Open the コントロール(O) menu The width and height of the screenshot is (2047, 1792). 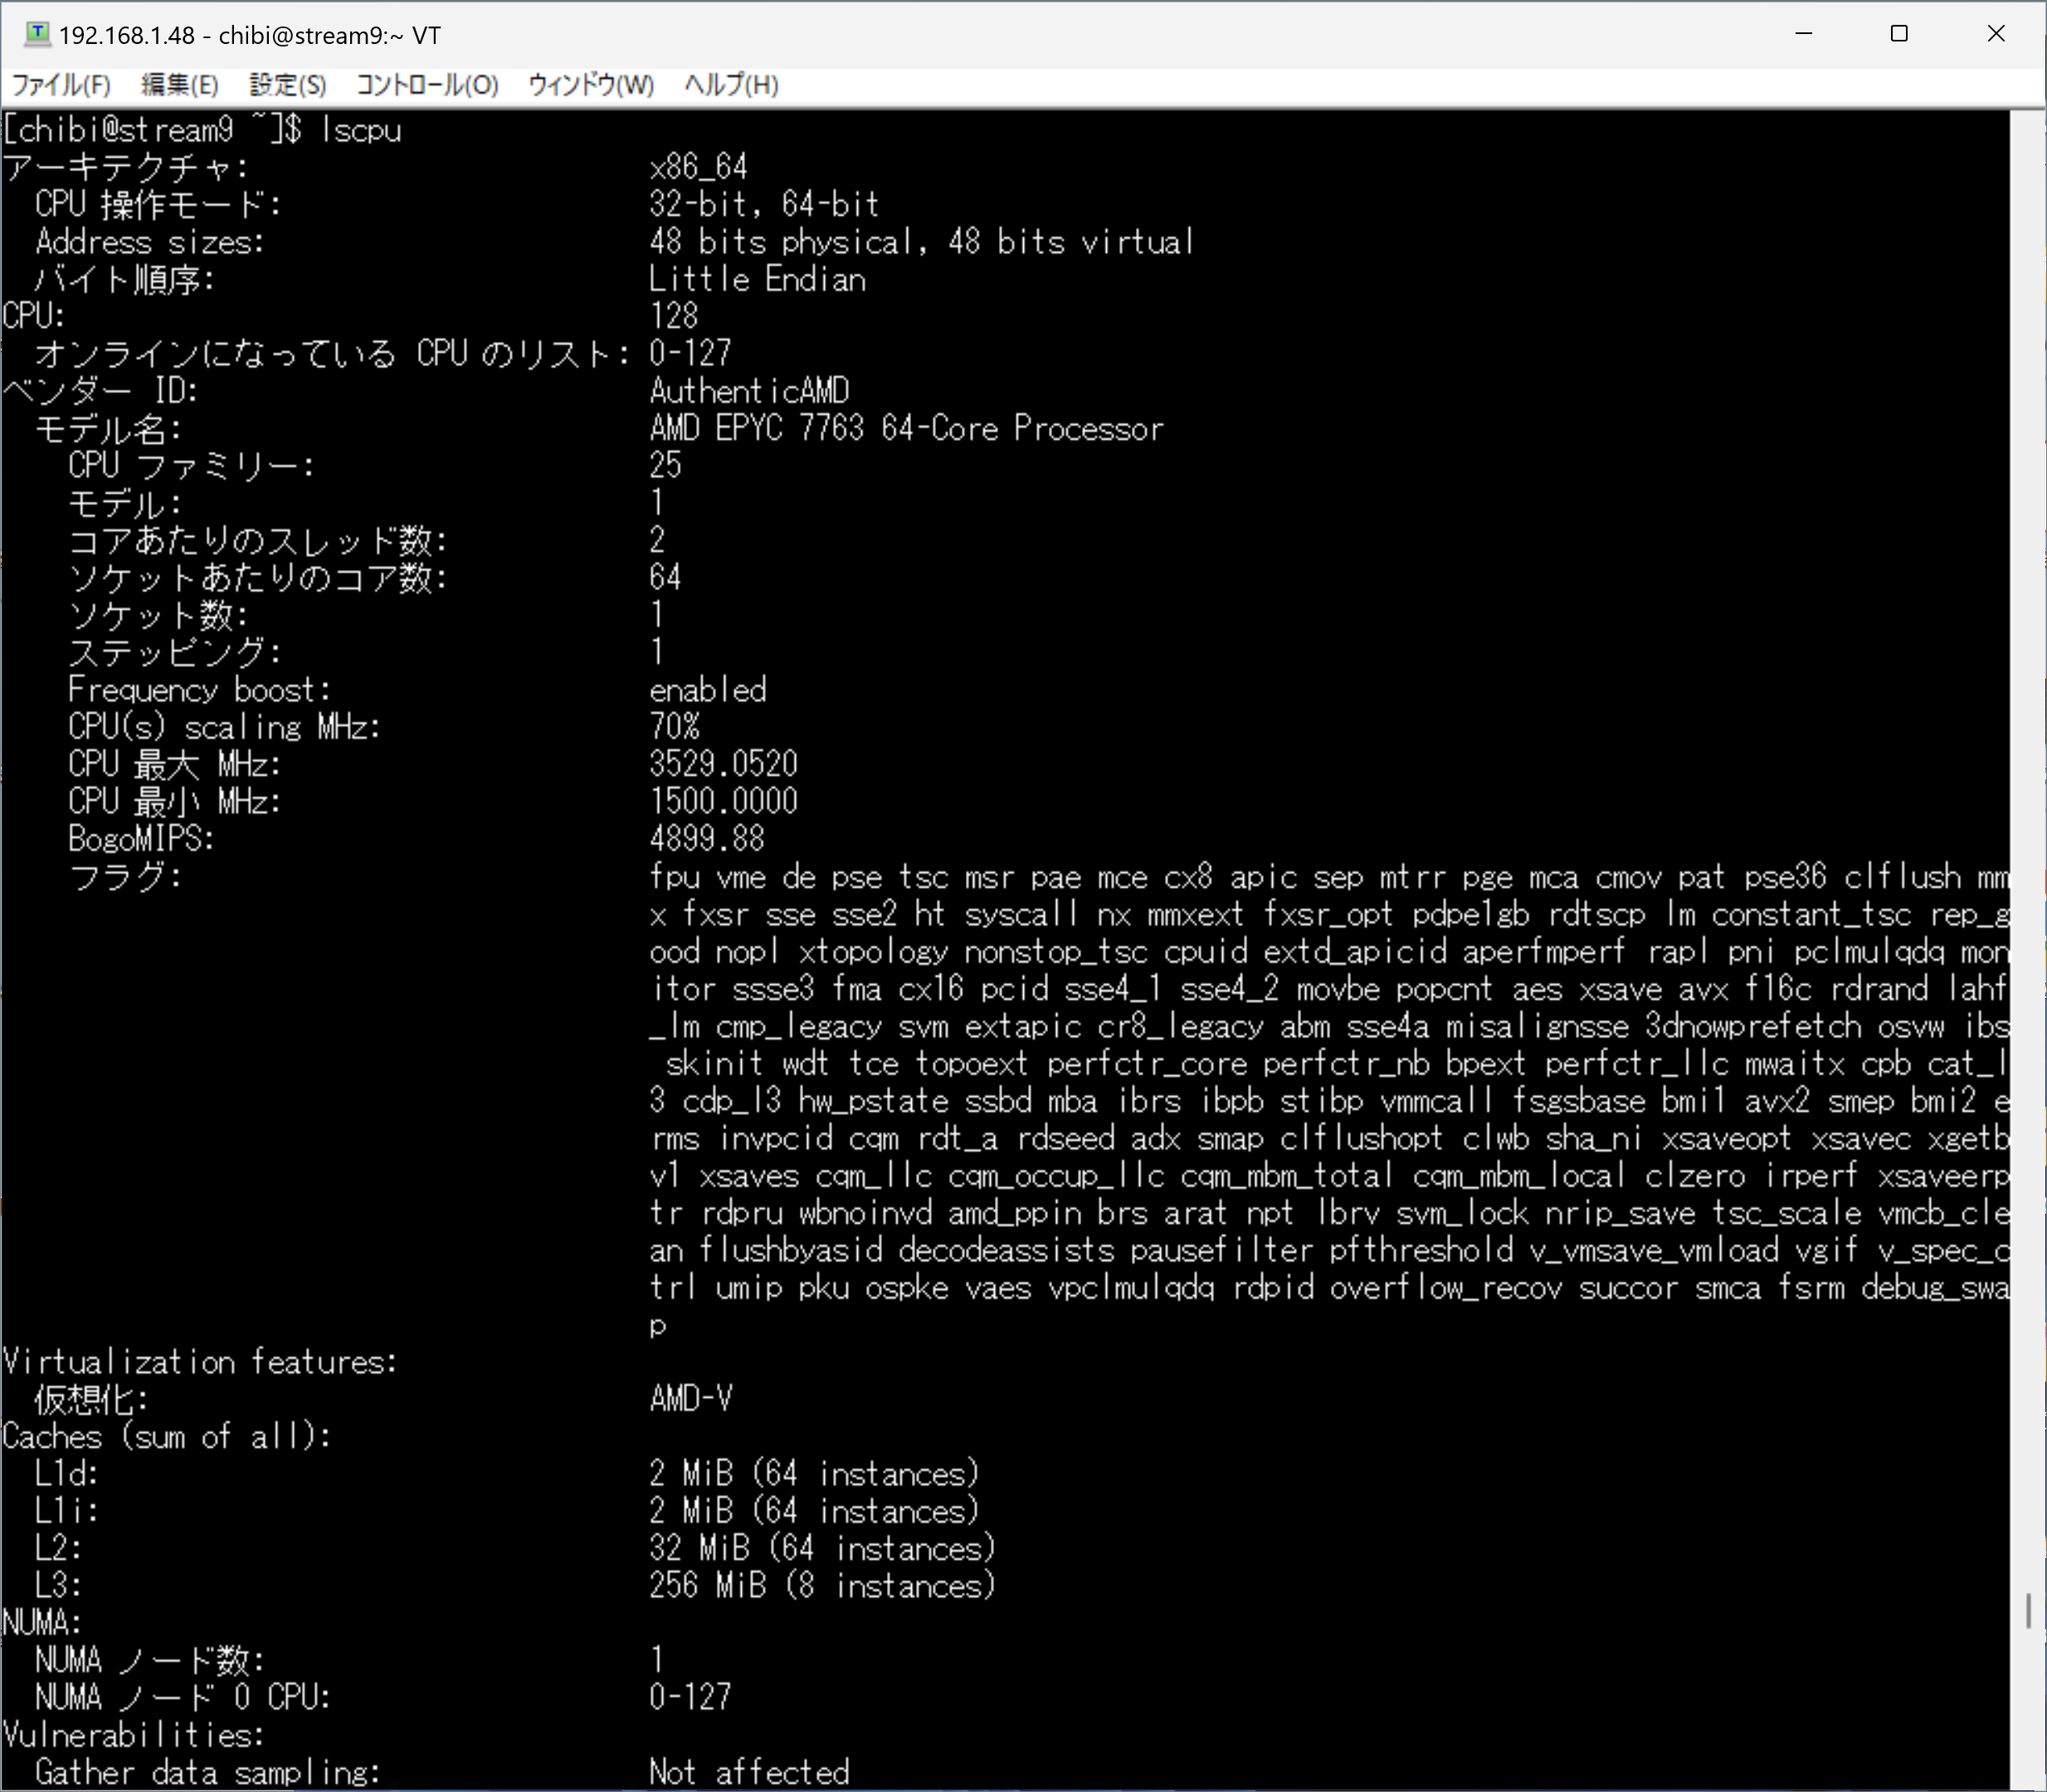pos(427,85)
